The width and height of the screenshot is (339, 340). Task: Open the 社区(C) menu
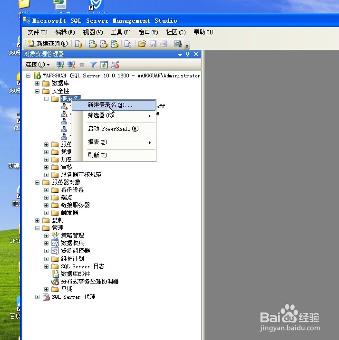click(x=176, y=32)
